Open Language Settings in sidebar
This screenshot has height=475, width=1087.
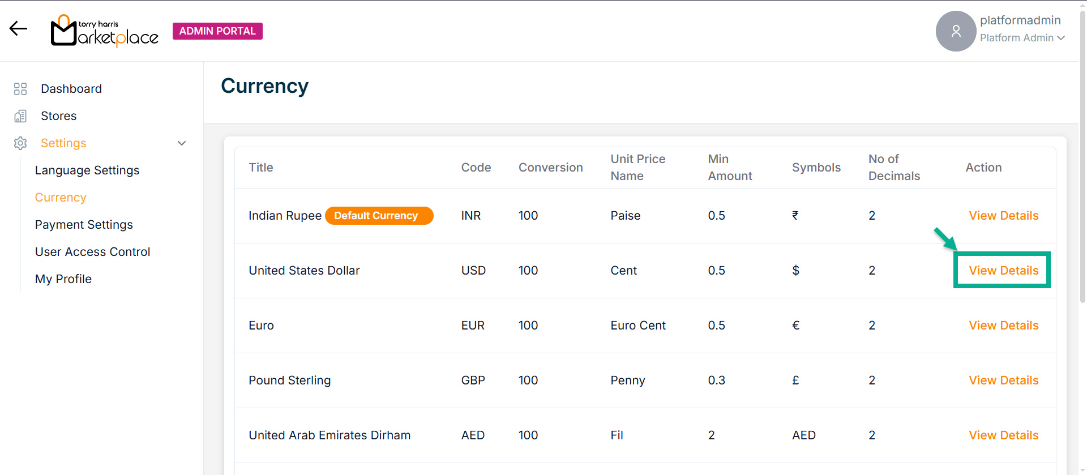click(x=87, y=170)
